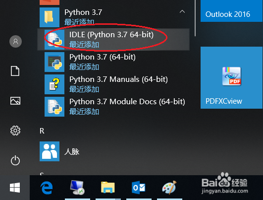Open the Outlook 2016 tile
This screenshot has width=263, height=200.
click(232, 11)
